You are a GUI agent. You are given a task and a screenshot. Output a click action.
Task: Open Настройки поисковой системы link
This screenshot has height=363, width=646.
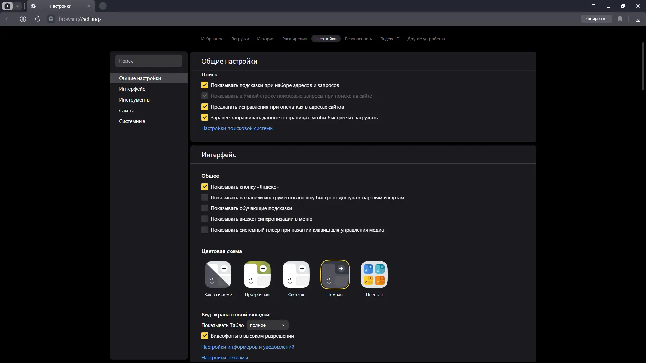pos(237,128)
